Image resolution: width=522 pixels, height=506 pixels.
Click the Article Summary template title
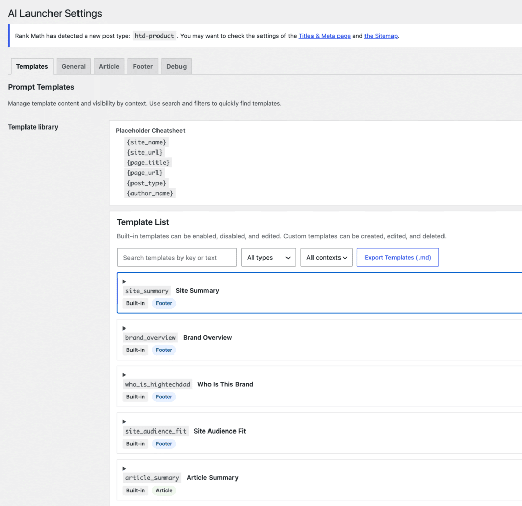pos(213,477)
